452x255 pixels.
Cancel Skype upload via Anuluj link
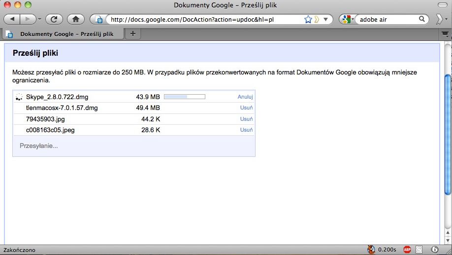(245, 97)
